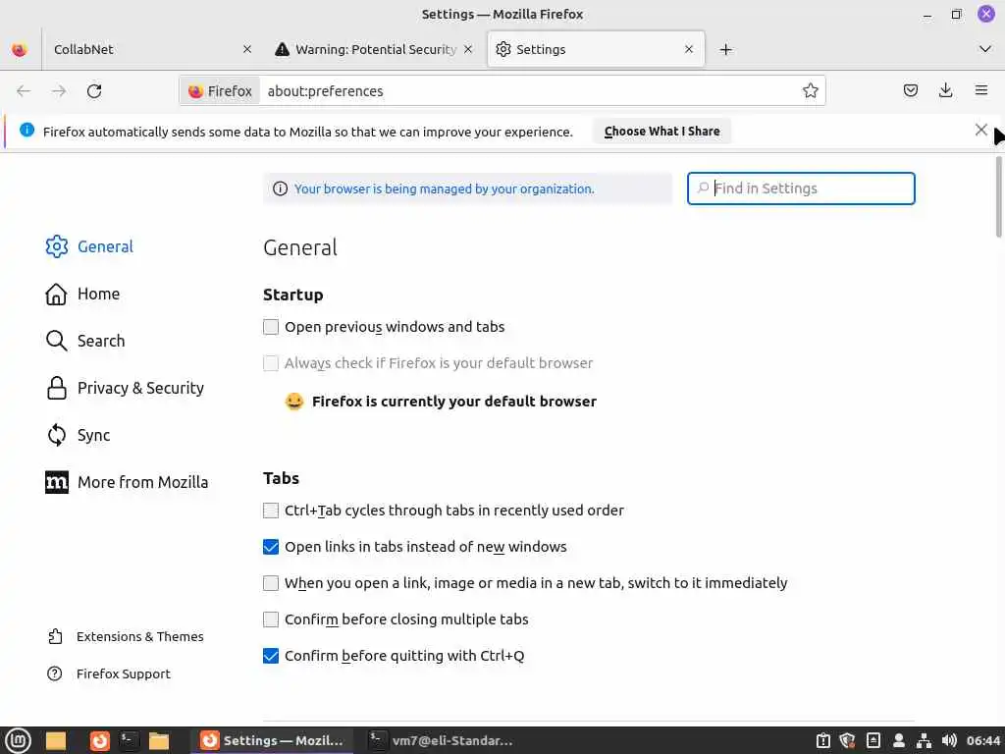This screenshot has width=1005, height=754.
Task: Click the Firefox View icon in tab strip
Action: [x=20, y=49]
